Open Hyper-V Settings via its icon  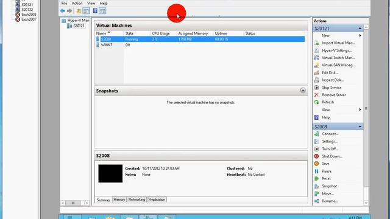(316, 50)
